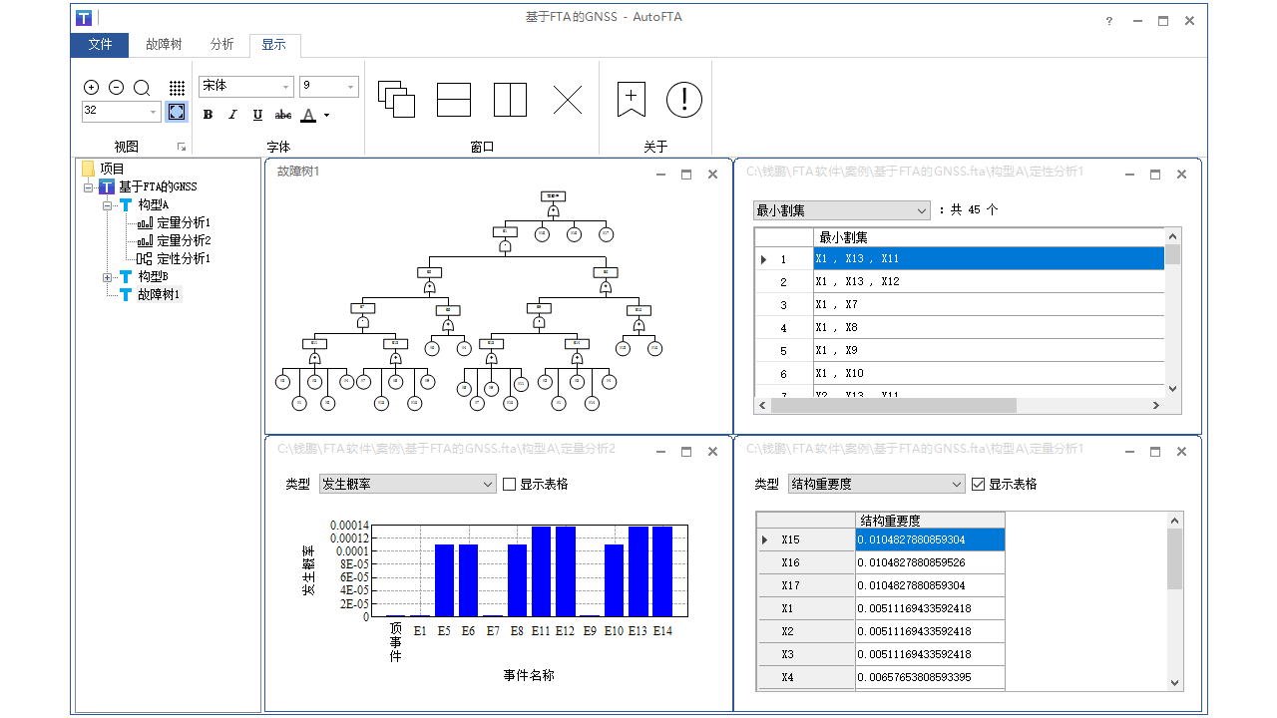This screenshot has width=1277, height=718.
Task: Click the zoom out icon in the 视图 group
Action: tap(116, 88)
